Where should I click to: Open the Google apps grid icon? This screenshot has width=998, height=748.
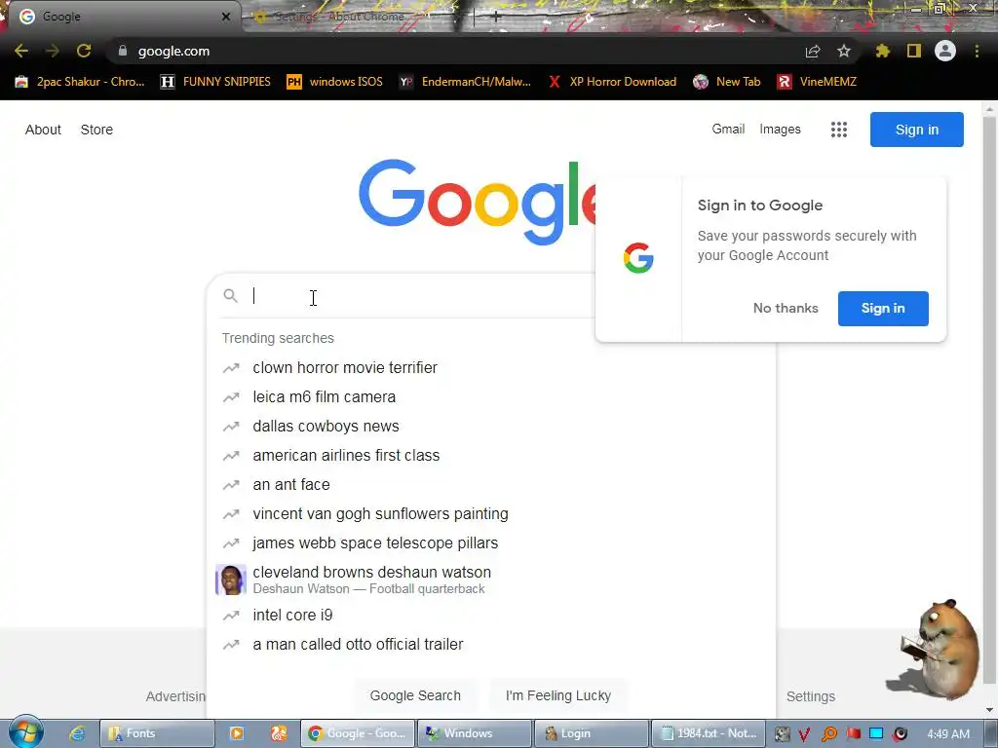(x=839, y=130)
